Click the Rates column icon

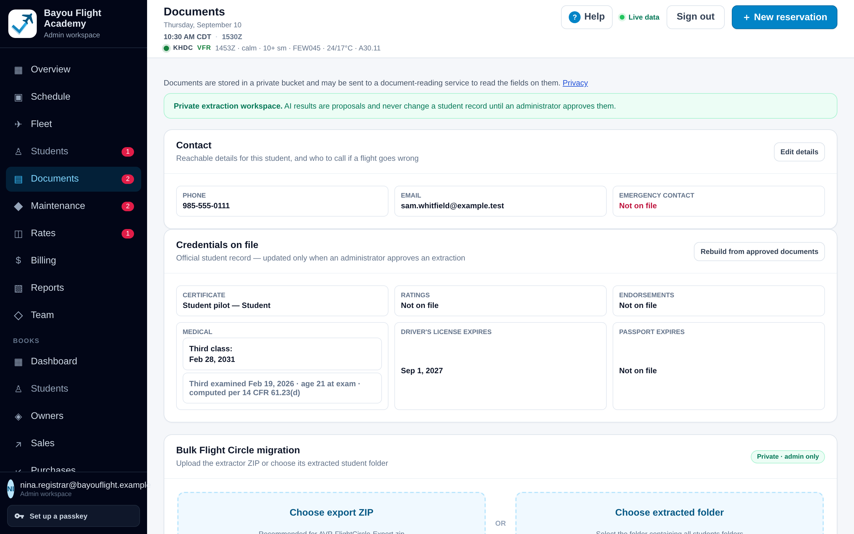pos(18,233)
